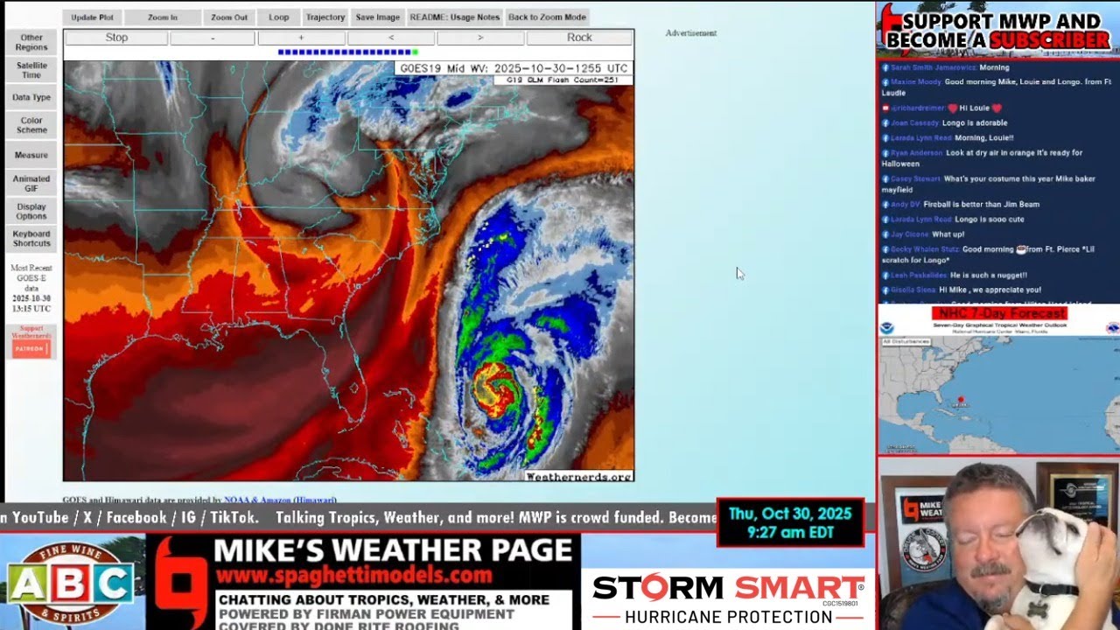Screen dimensions: 1120x630
Task: Click the Update Plot button
Action: click(92, 17)
